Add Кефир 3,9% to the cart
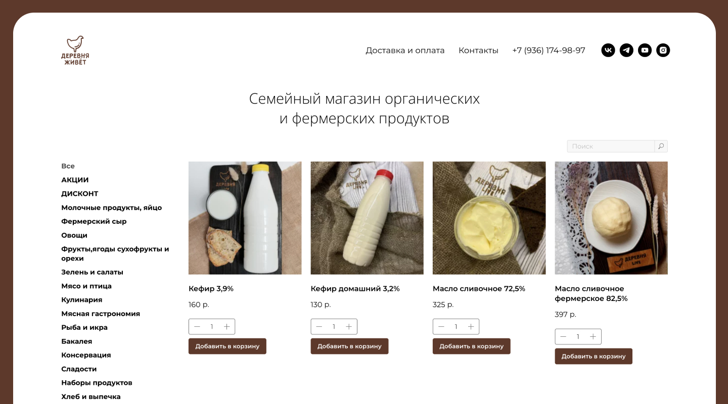 227,346
